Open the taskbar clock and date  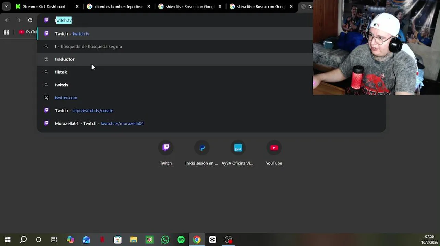(x=429, y=240)
